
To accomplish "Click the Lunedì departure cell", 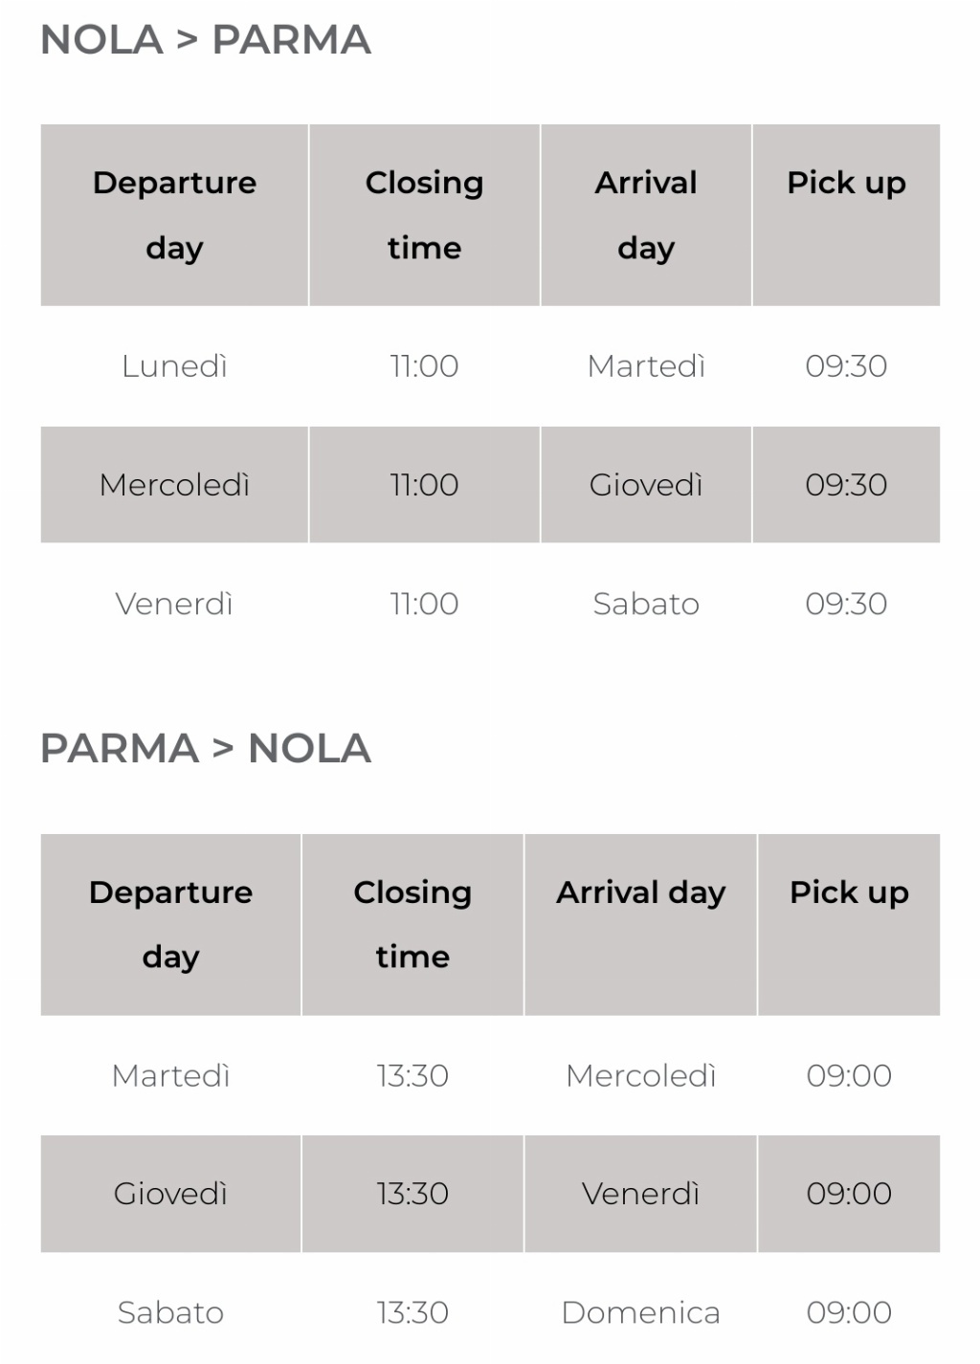I will pos(174,366).
